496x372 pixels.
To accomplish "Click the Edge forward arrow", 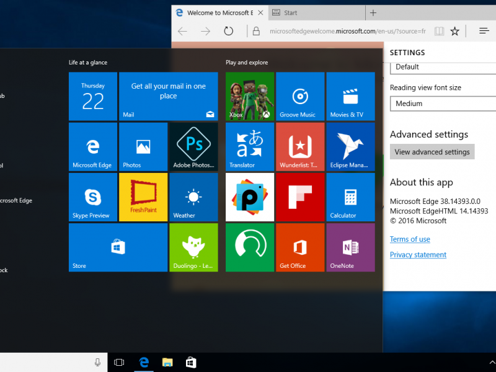I will [206, 31].
